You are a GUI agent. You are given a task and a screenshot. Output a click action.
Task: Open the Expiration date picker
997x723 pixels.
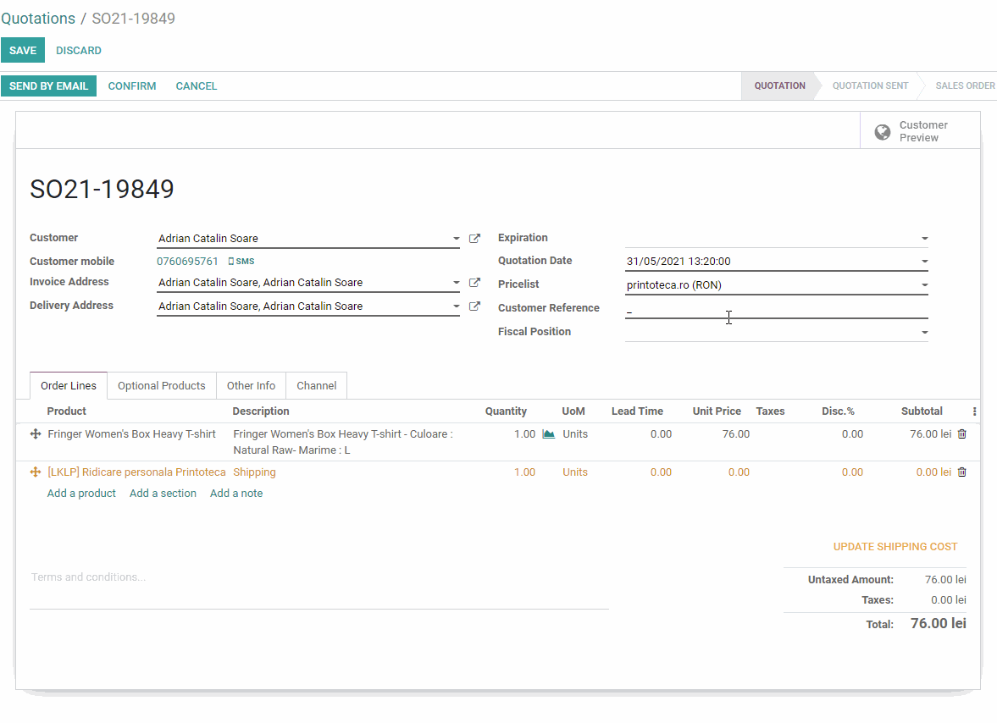click(775, 239)
